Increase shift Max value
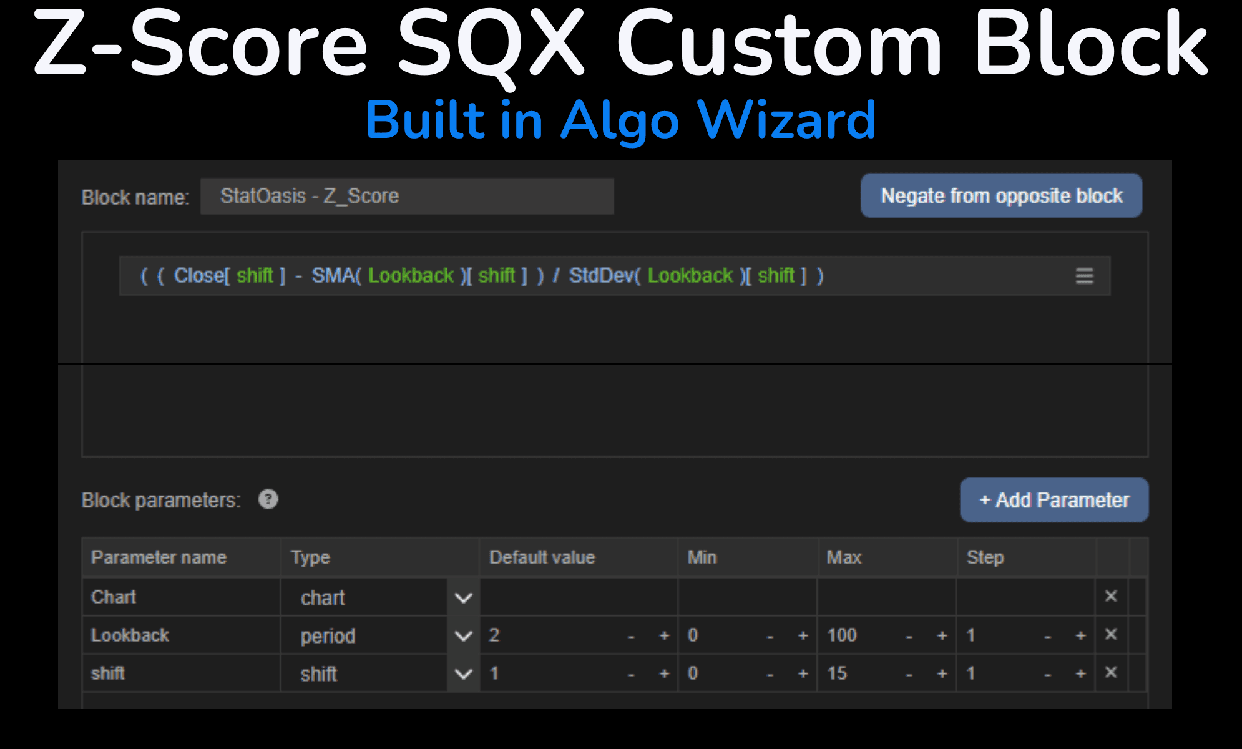Viewport: 1242px width, 749px height. click(942, 673)
